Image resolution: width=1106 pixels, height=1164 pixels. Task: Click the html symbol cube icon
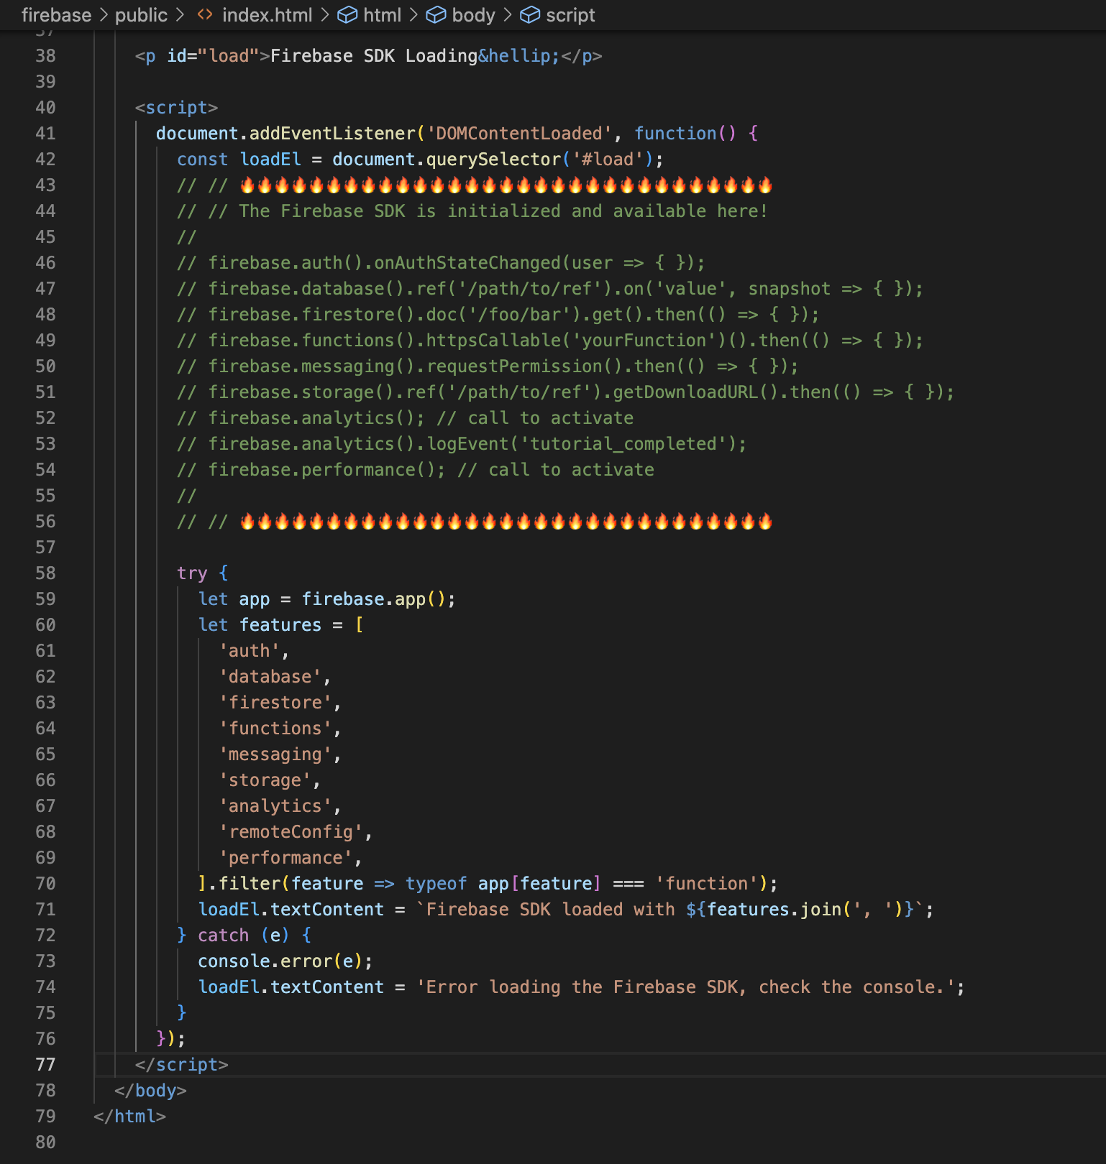347,15
